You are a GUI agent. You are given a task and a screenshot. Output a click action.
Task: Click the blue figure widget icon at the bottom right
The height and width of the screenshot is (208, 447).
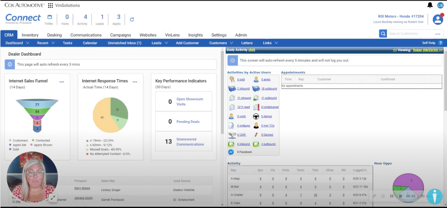tap(434, 197)
